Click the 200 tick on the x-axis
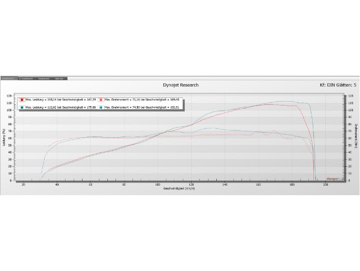The height and width of the screenshot is (271, 360). 325,184
